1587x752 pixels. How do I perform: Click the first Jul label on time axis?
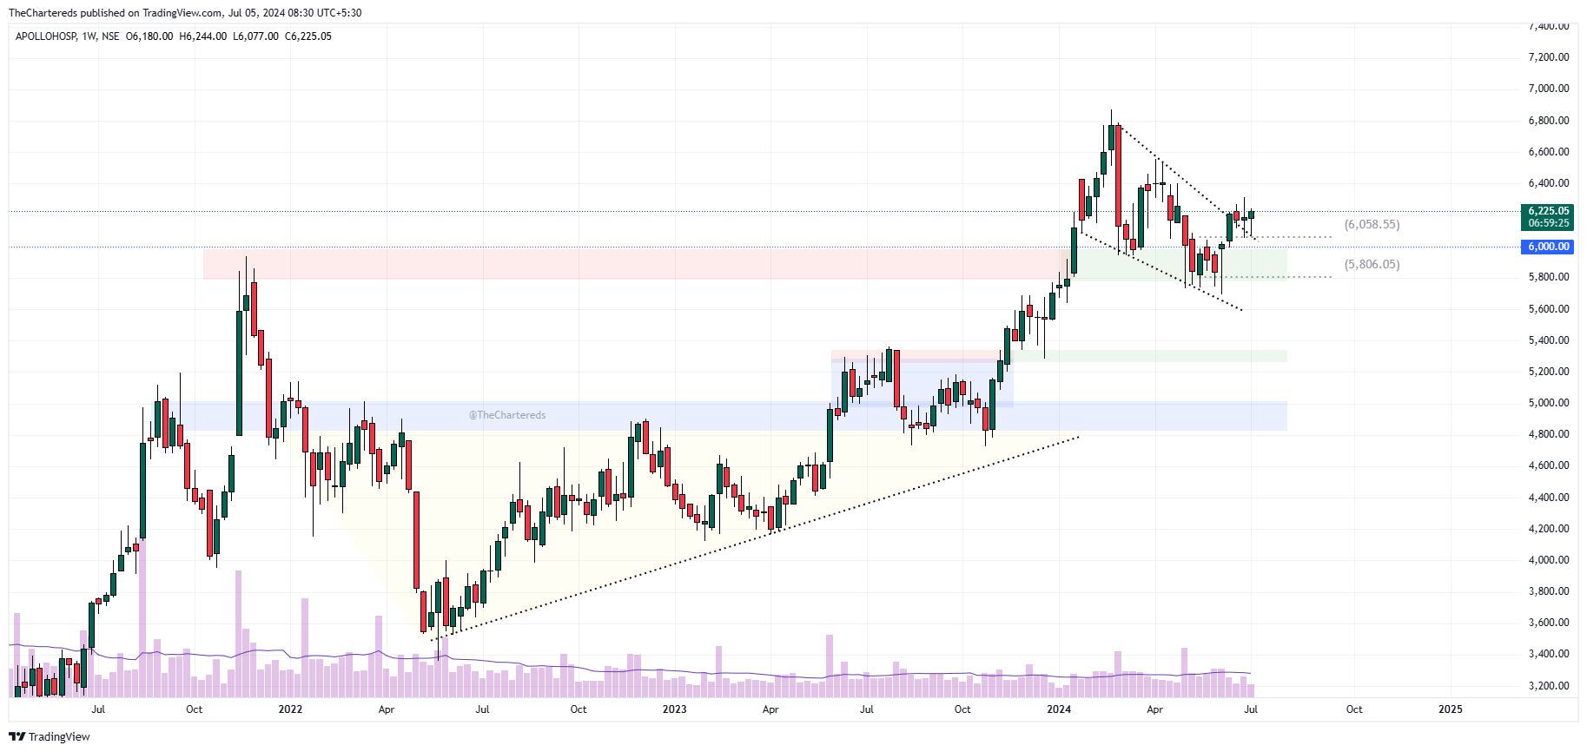click(x=98, y=709)
